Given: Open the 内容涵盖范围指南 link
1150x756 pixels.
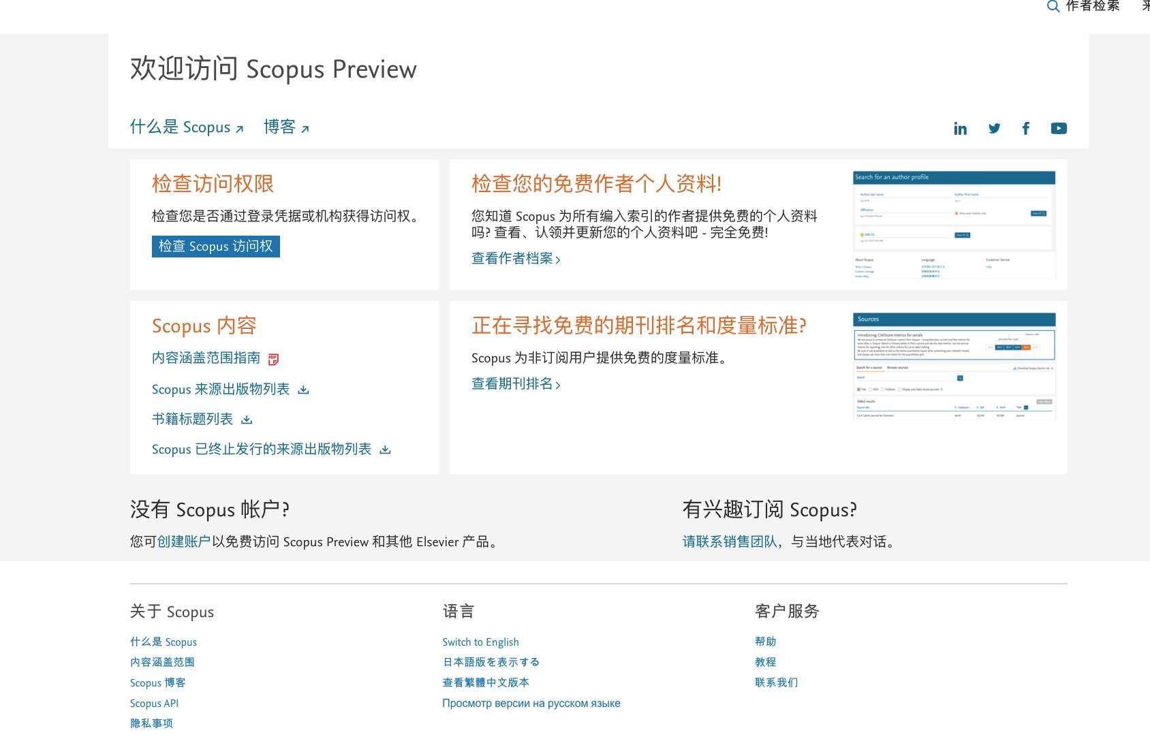Looking at the screenshot, I should 206,358.
